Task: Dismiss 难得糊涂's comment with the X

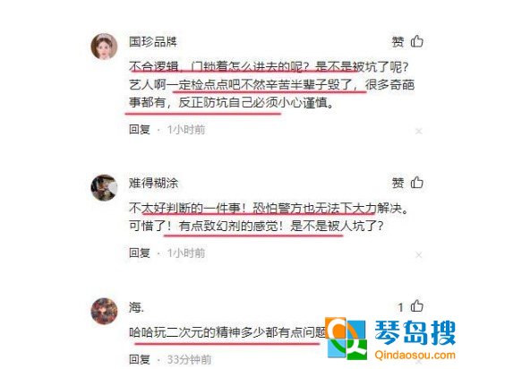Action: tap(418, 254)
